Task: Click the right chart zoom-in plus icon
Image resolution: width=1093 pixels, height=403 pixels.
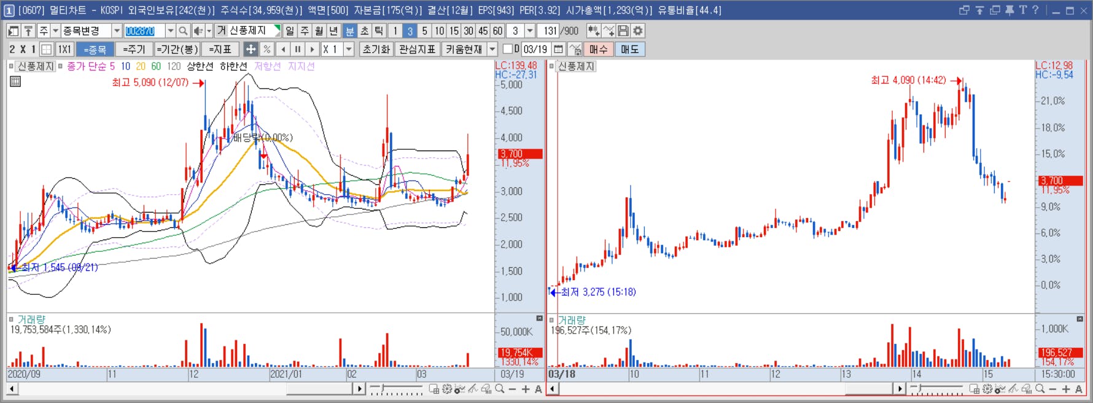Action: click(x=1066, y=389)
